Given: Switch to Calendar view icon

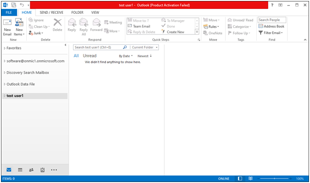Looking at the screenshot, I should [20, 170].
